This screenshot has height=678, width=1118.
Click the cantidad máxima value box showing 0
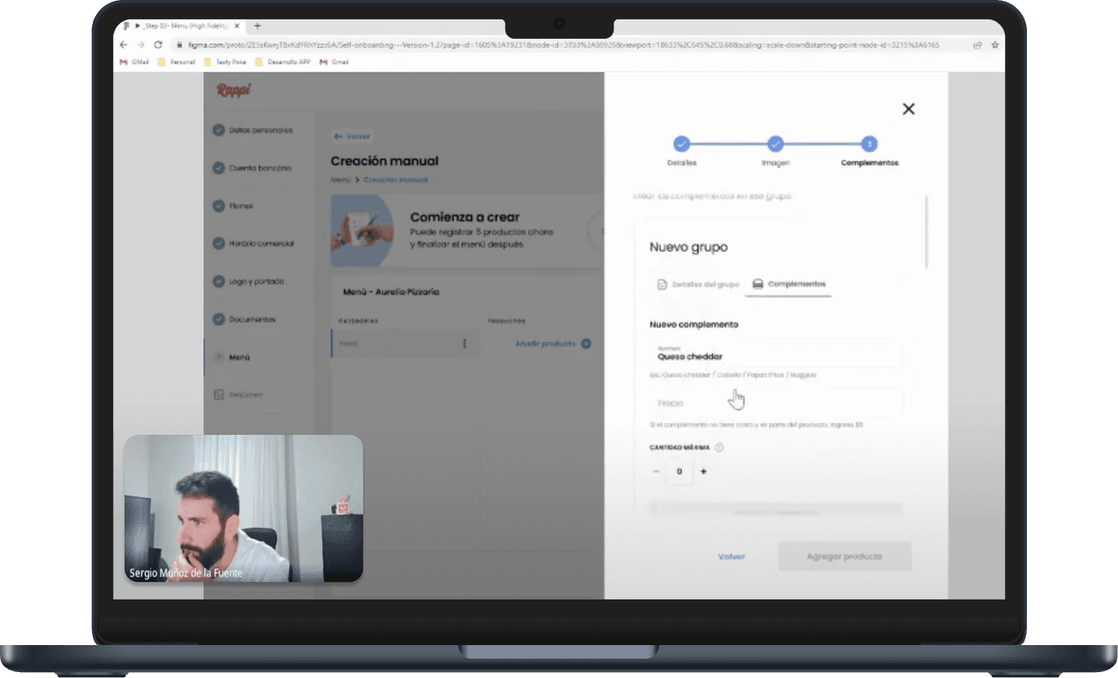click(679, 471)
